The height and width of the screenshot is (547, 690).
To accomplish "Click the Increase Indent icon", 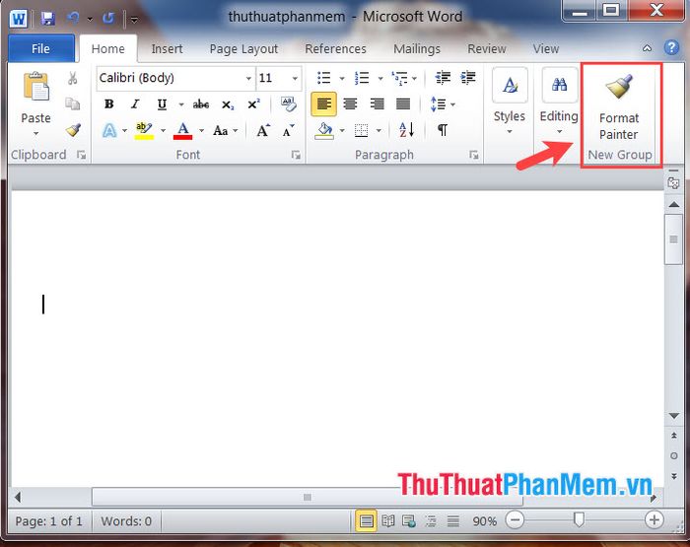I will click(468, 78).
